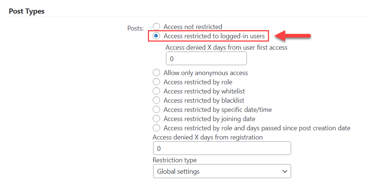Choose 'Access restricted by blacklist' radio button

coord(156,100)
